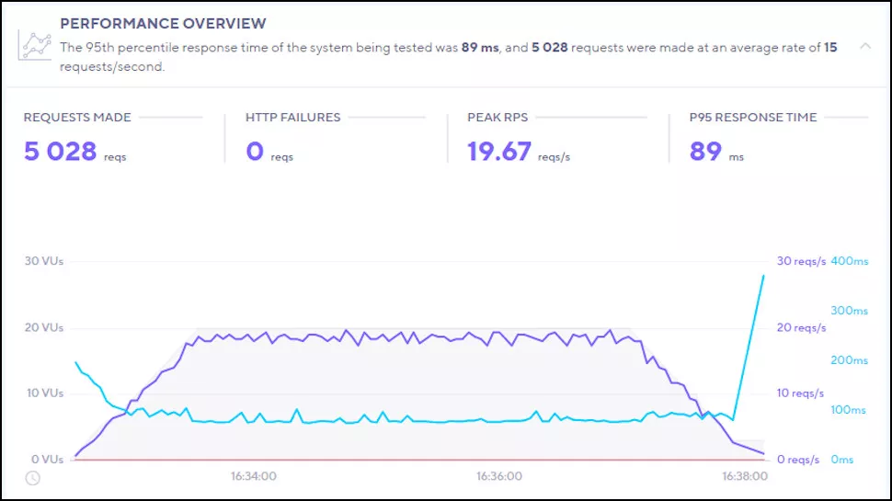Viewport: 892px width, 501px height.
Task: Click the 10 reqs/s axis label
Action: pyautogui.click(x=800, y=393)
